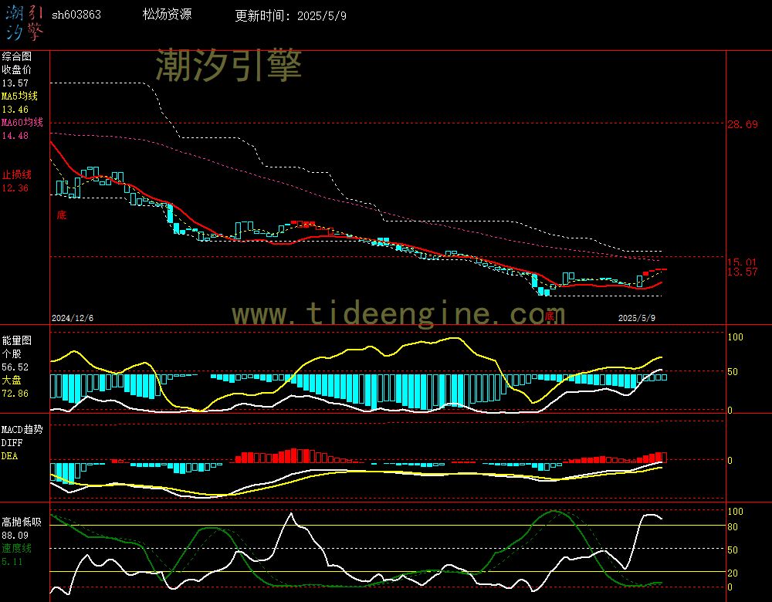Click the oscillator axis label 20
The image size is (772, 602).
point(733,573)
